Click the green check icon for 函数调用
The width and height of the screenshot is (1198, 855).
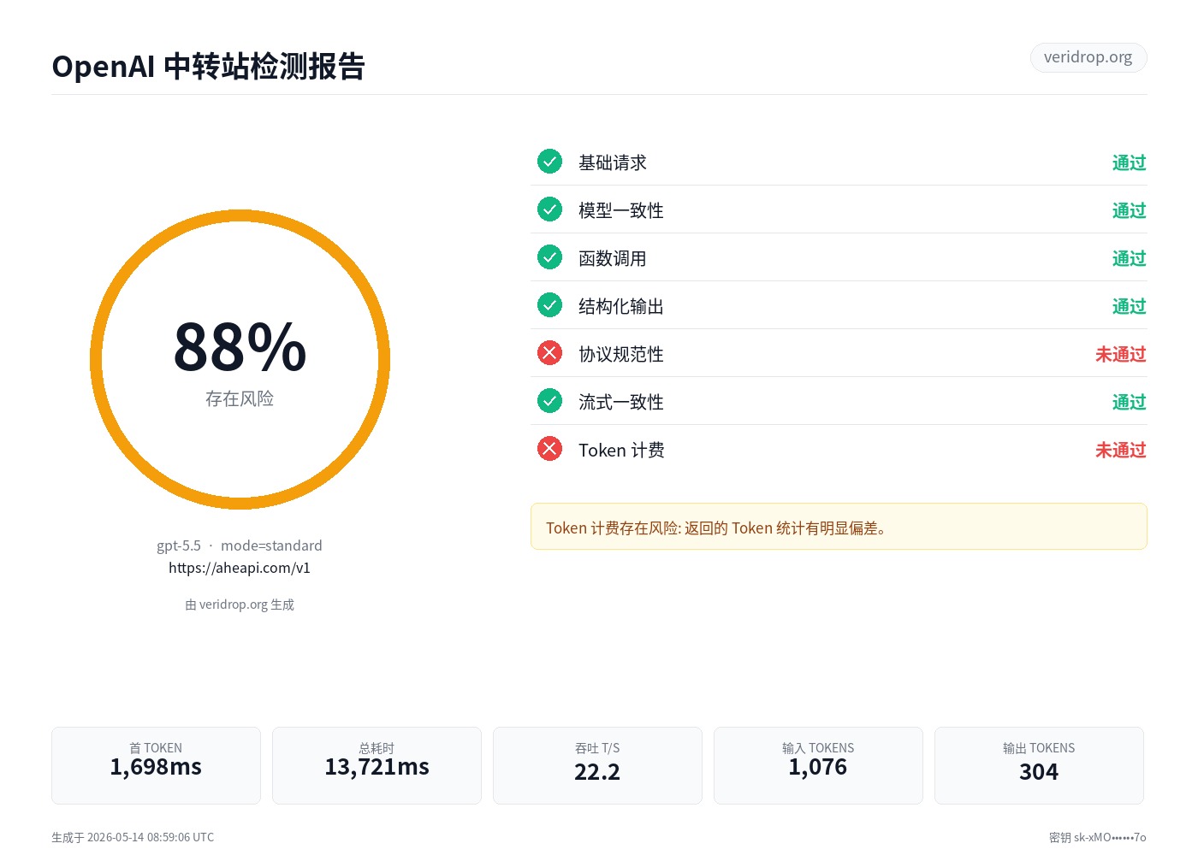tap(549, 256)
